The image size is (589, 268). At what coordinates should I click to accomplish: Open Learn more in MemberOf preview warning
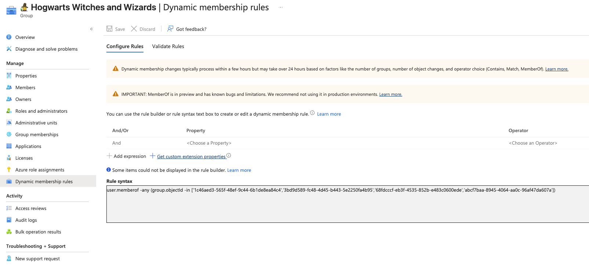390,94
